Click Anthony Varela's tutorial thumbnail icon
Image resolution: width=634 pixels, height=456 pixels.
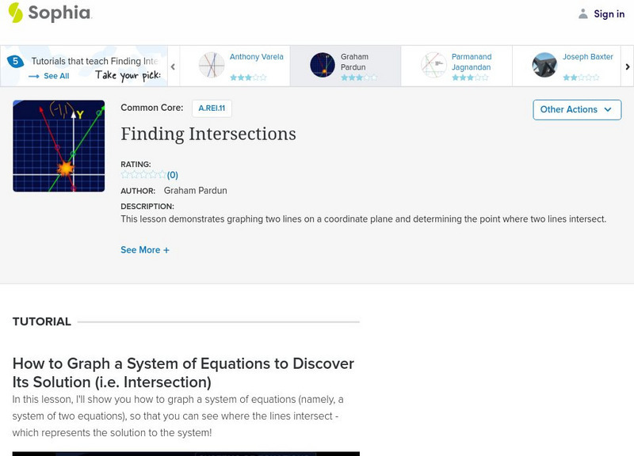click(x=212, y=65)
